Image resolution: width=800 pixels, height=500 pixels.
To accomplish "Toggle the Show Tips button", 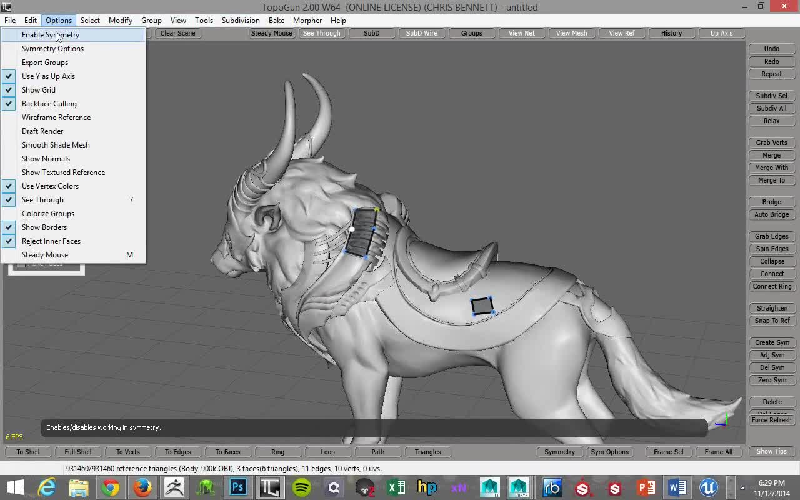I will (x=772, y=451).
